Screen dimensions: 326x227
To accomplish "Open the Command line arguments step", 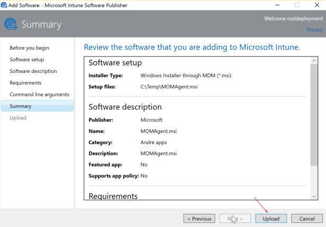I will pyautogui.click(x=39, y=94).
